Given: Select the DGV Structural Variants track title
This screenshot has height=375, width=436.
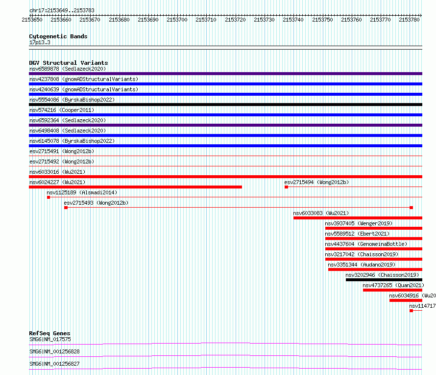Looking at the screenshot, I should pyautogui.click(x=69, y=63).
